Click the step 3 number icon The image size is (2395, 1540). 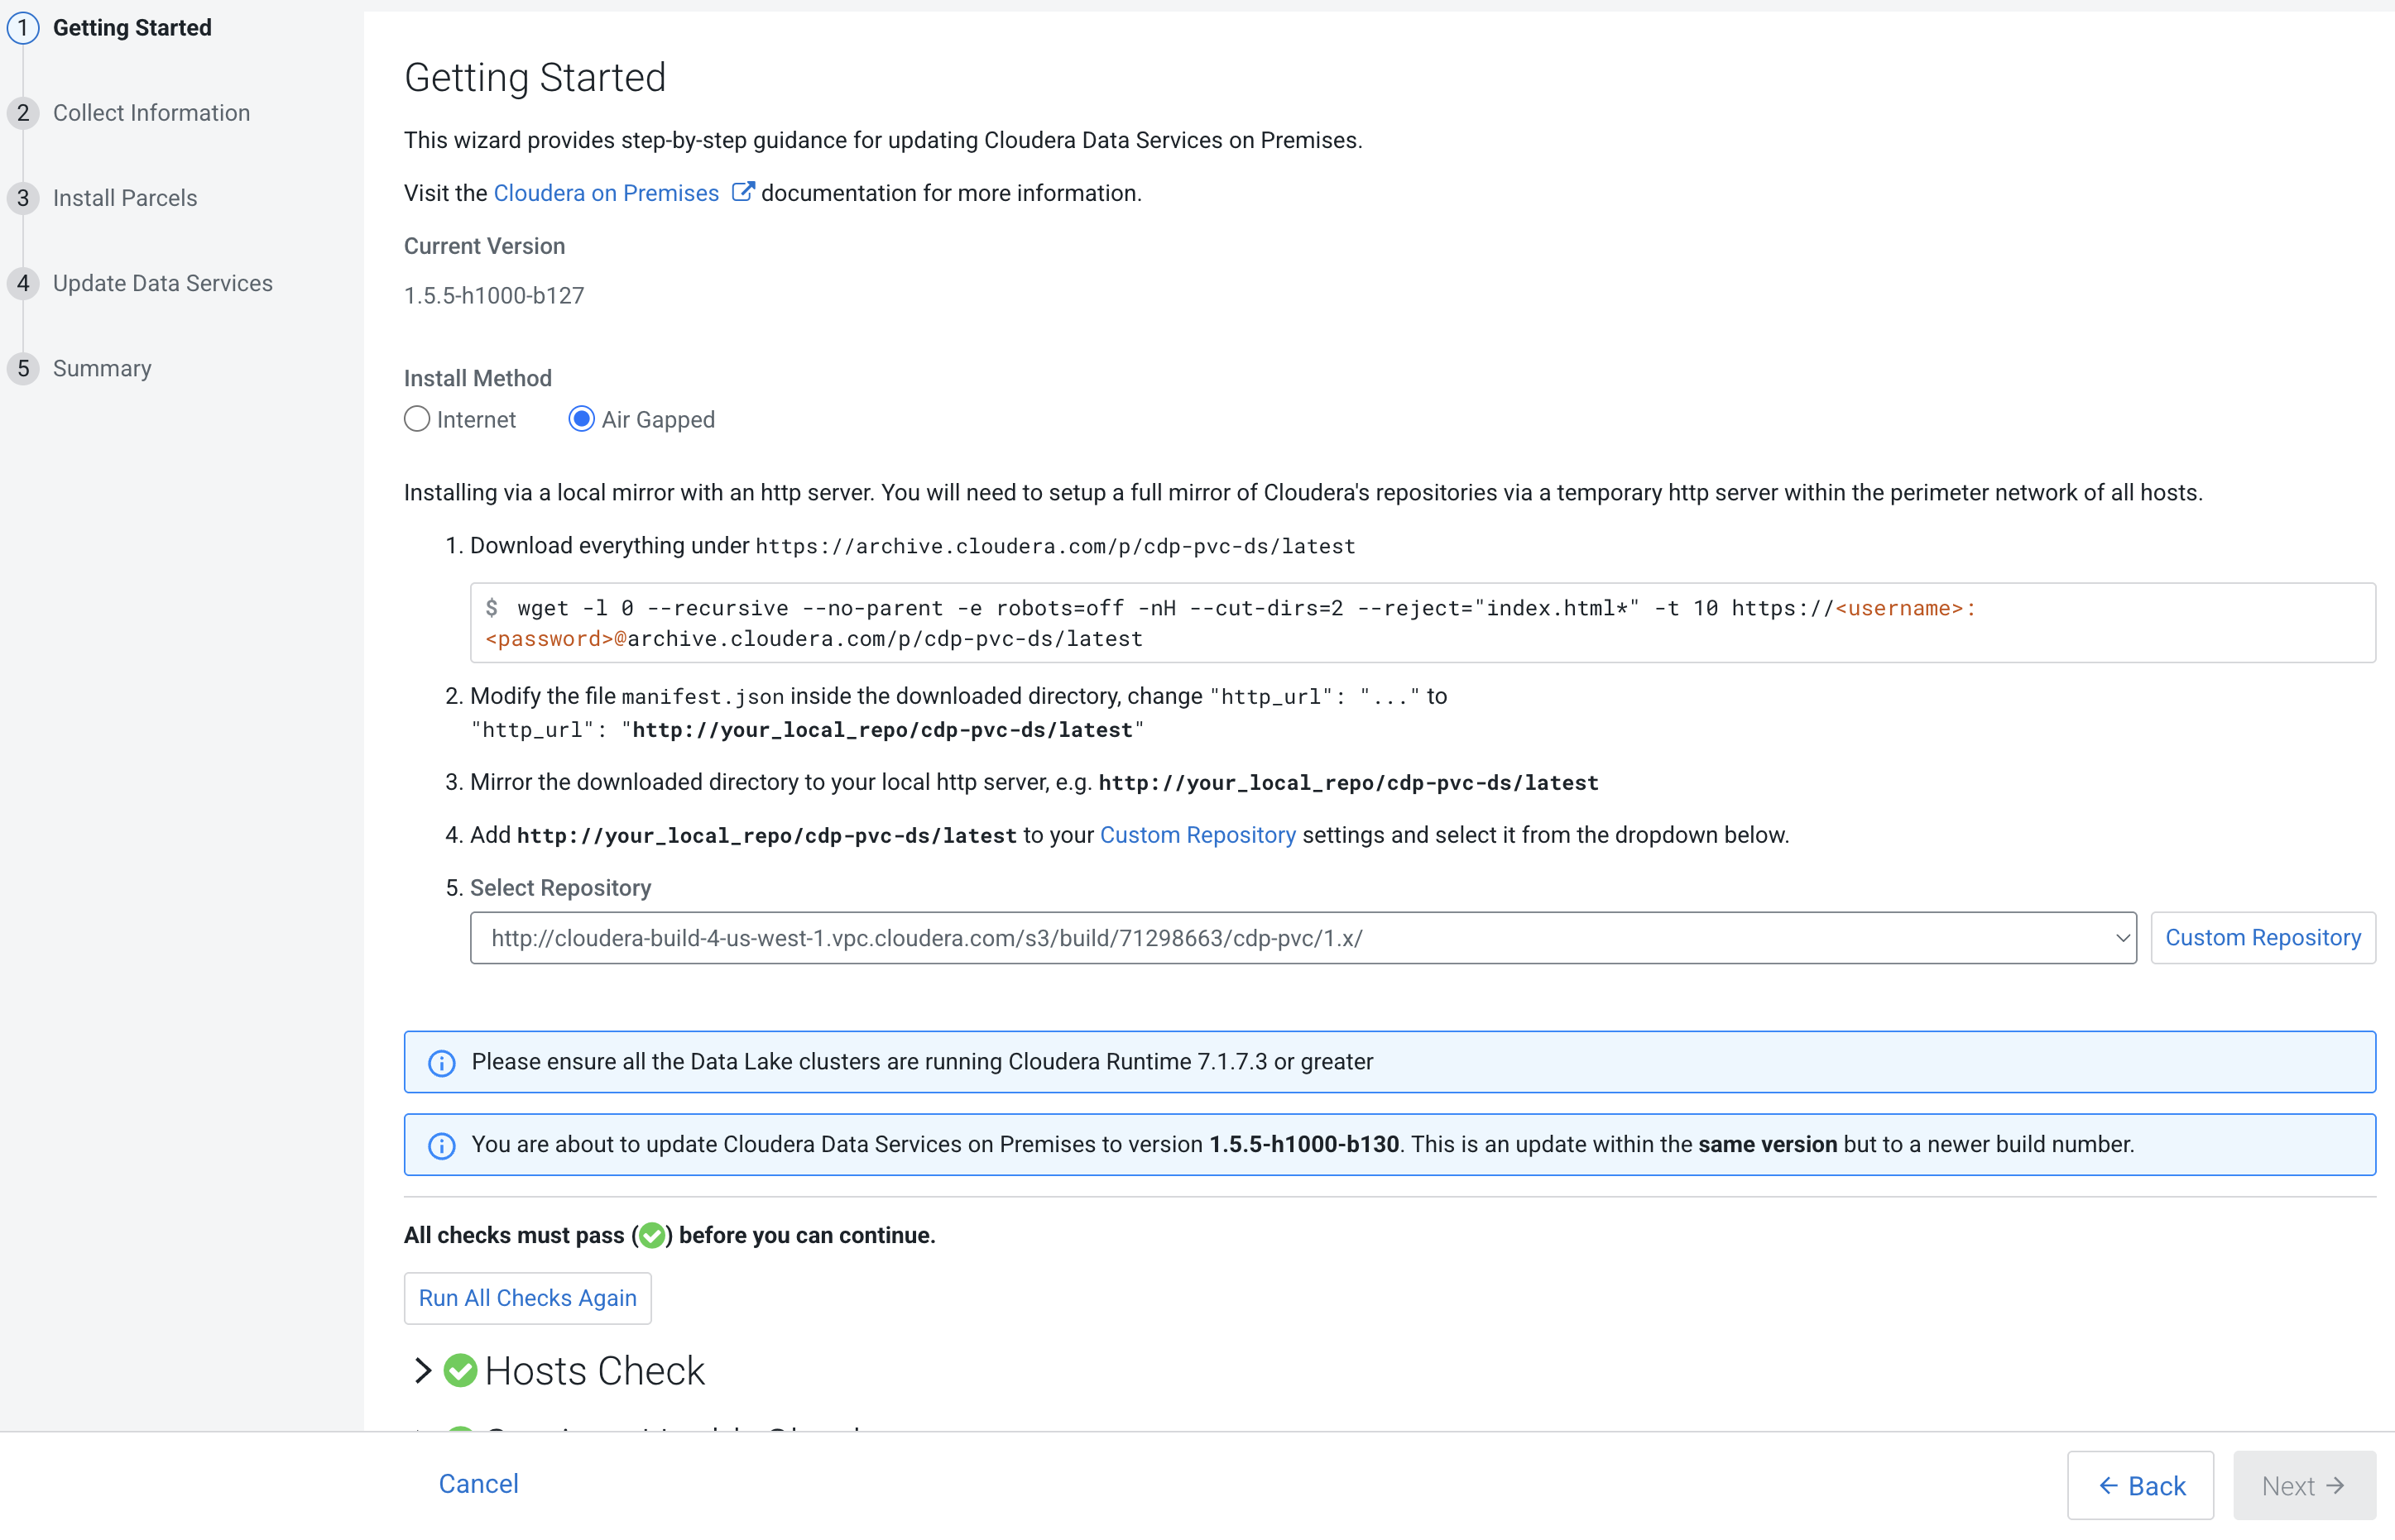(23, 198)
